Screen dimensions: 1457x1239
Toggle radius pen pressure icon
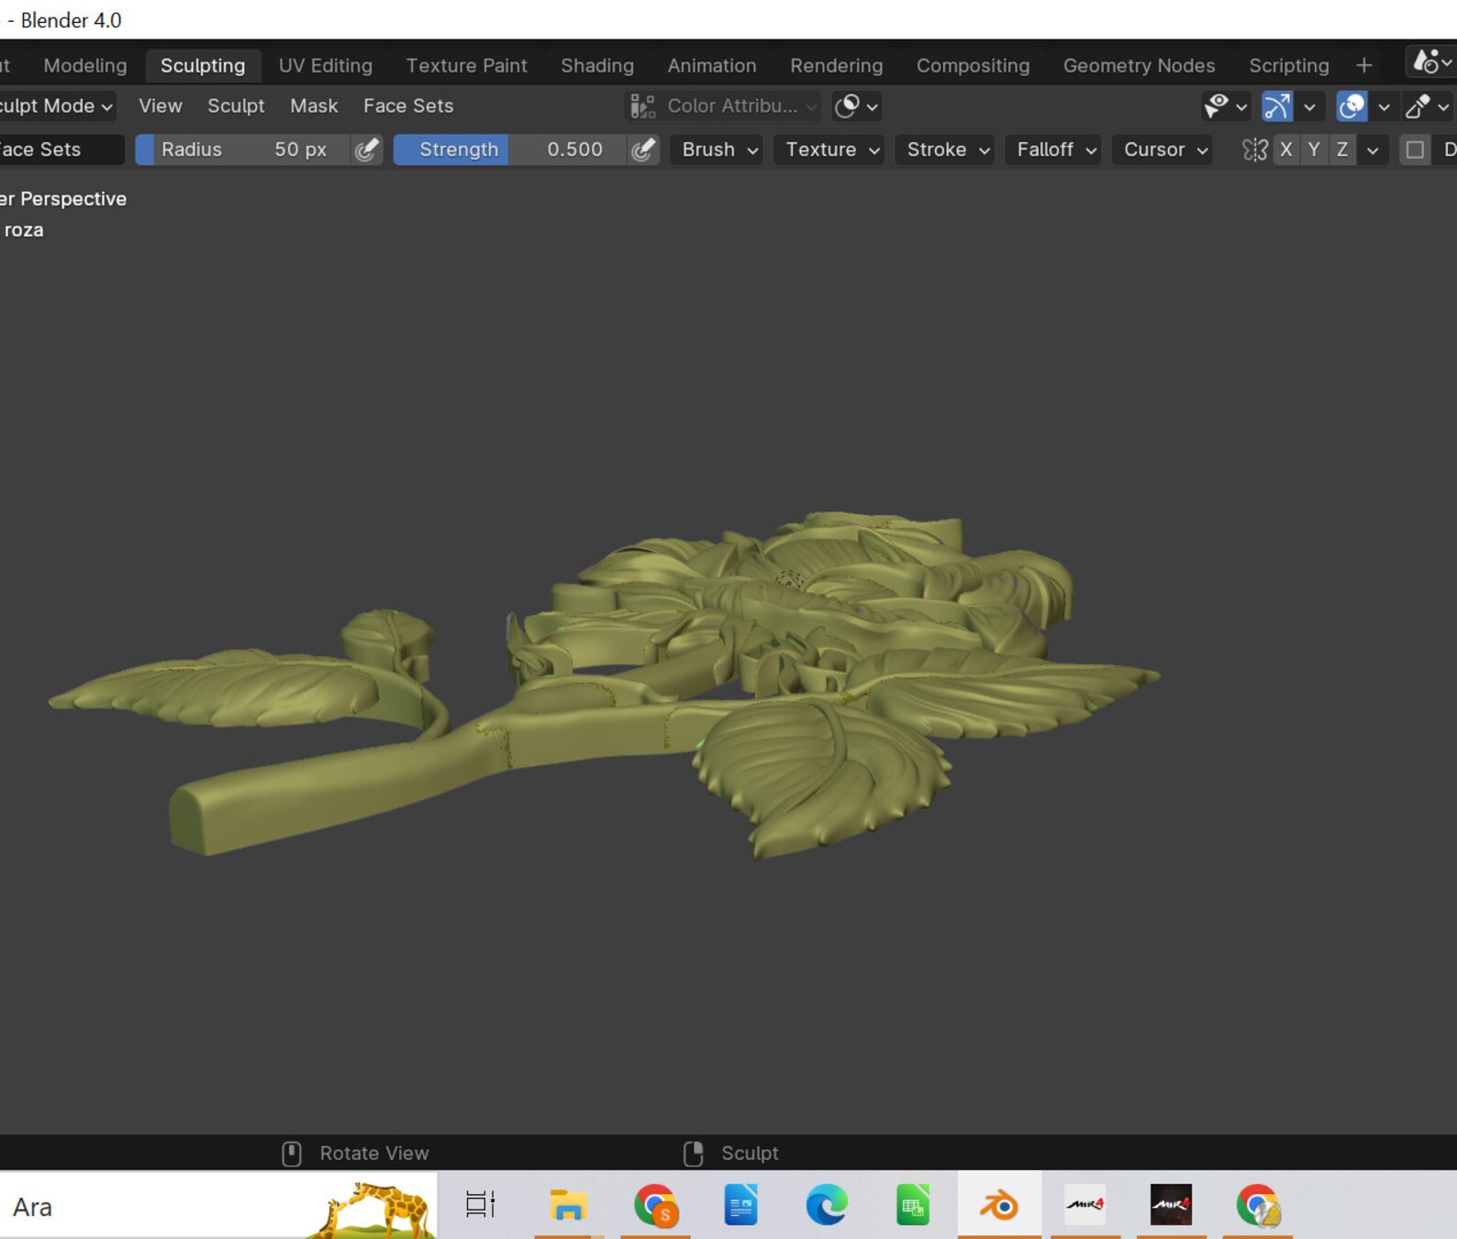pos(367,150)
